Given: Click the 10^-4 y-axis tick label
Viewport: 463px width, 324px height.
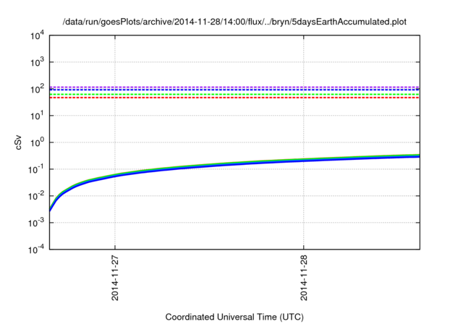Looking at the screenshot, I should coord(37,250).
